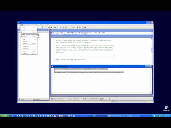Close the open Edit menu header
171x128 pixels.
22,25
